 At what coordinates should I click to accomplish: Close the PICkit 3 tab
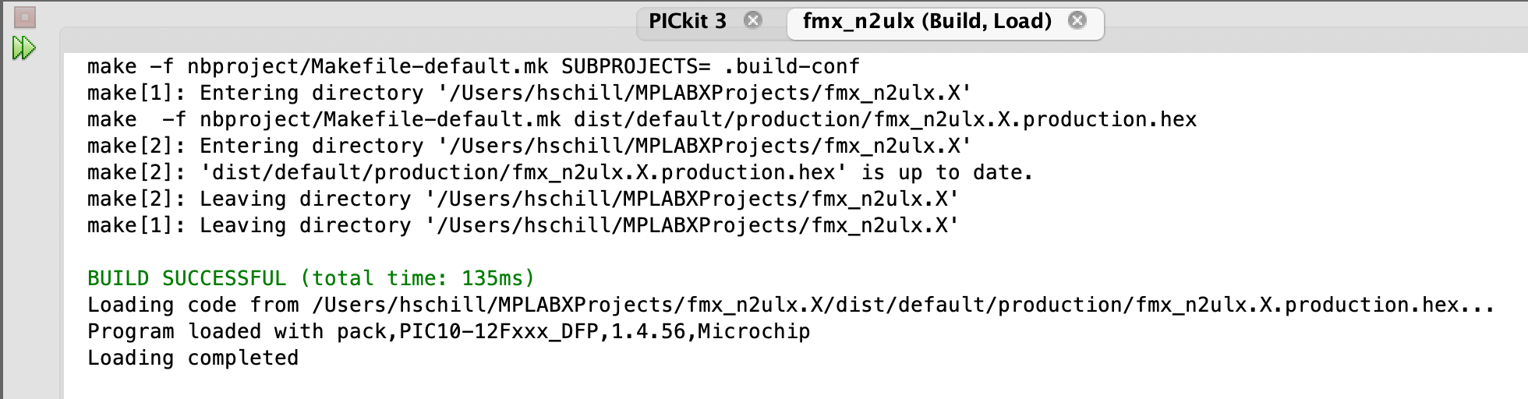[x=753, y=20]
